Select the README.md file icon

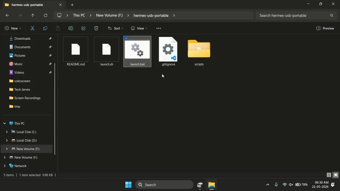(x=76, y=50)
